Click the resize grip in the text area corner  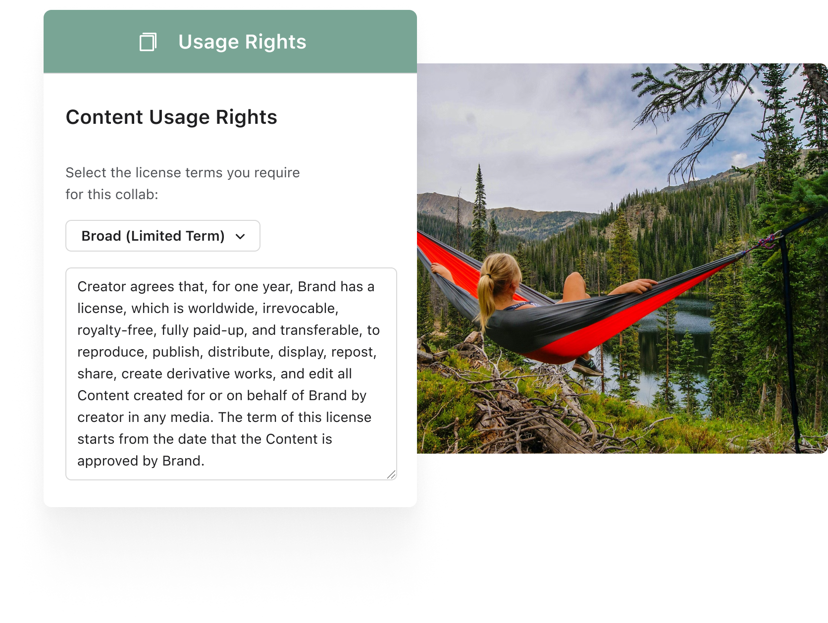391,474
